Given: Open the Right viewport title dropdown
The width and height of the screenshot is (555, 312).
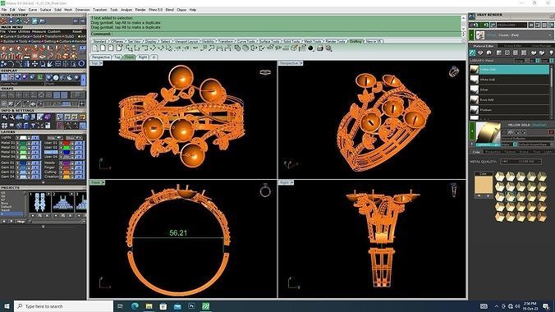Looking at the screenshot, I should point(292,182).
